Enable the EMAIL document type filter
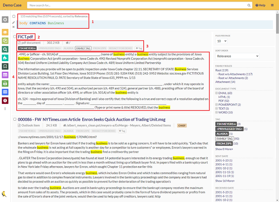Image resolution: width=279 pixels, height=202 pixels. click(x=223, y=93)
